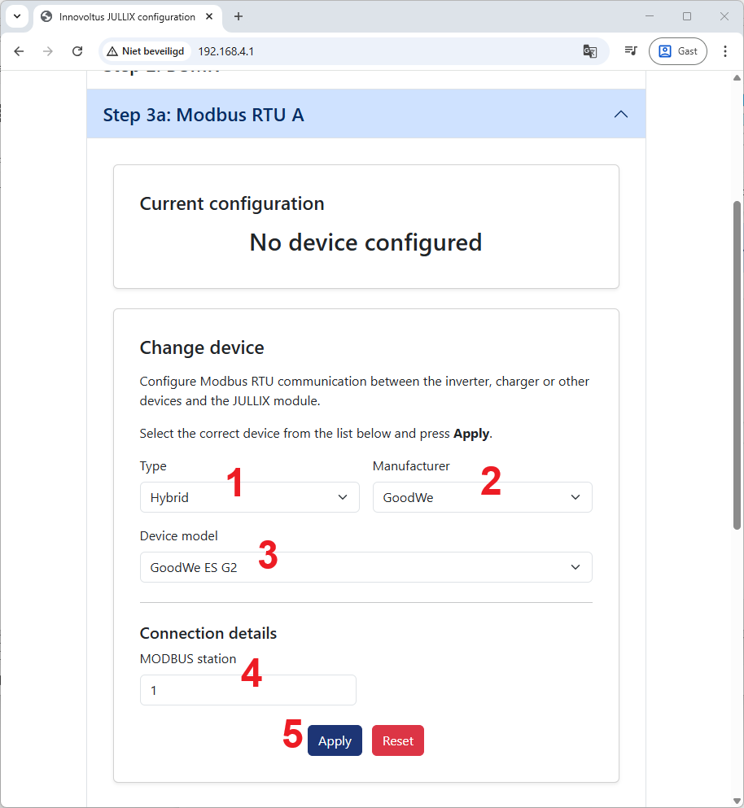Open the tab search dropdown arrow
Screen dimensions: 744x808
click(16, 16)
